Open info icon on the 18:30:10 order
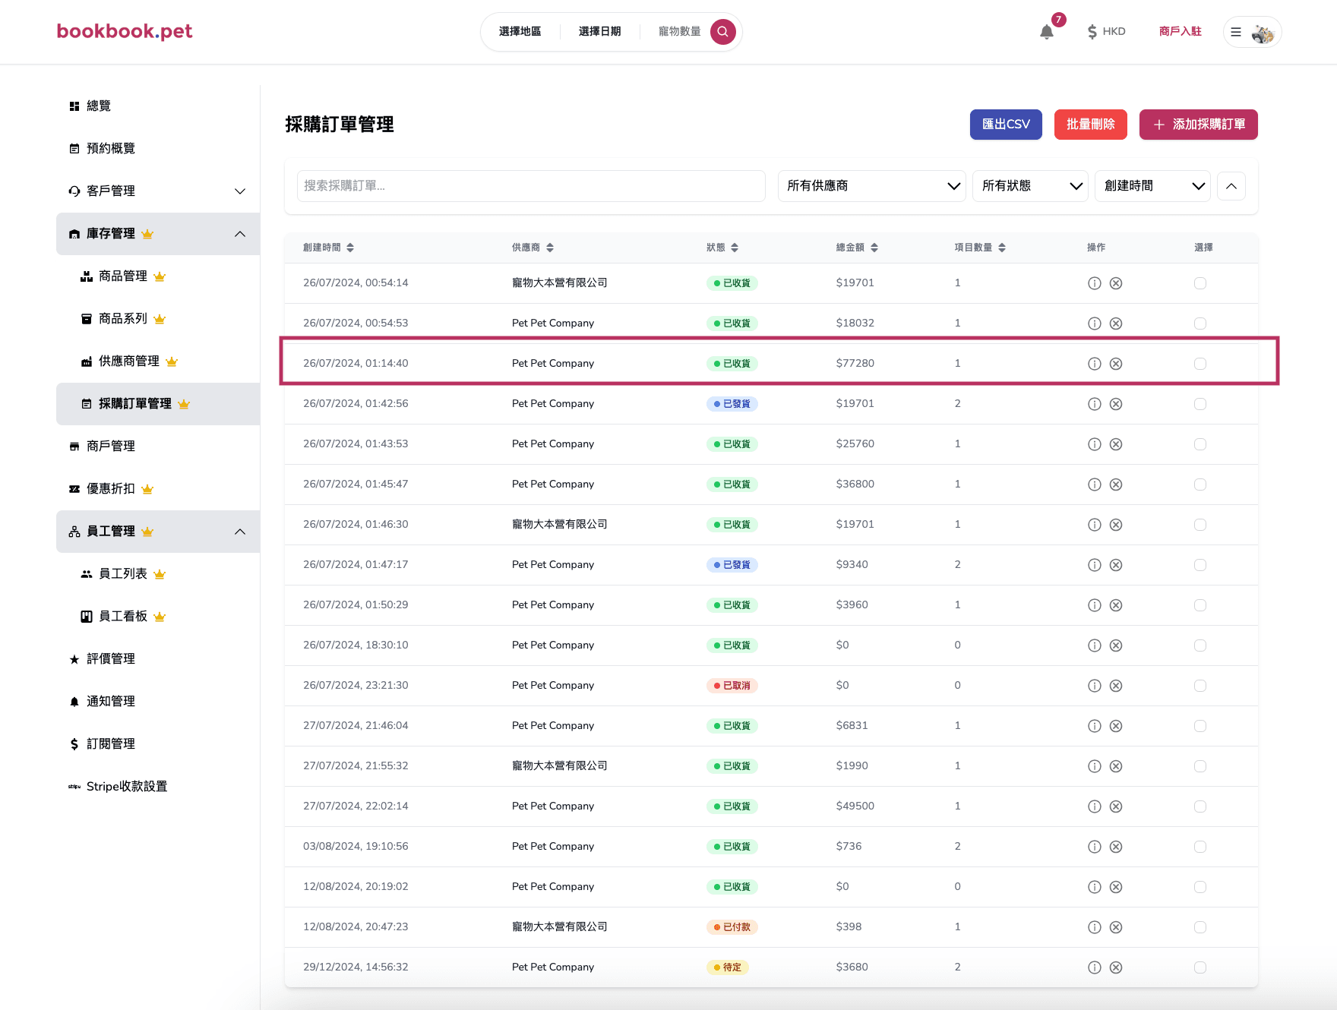The height and width of the screenshot is (1010, 1337). click(x=1095, y=645)
